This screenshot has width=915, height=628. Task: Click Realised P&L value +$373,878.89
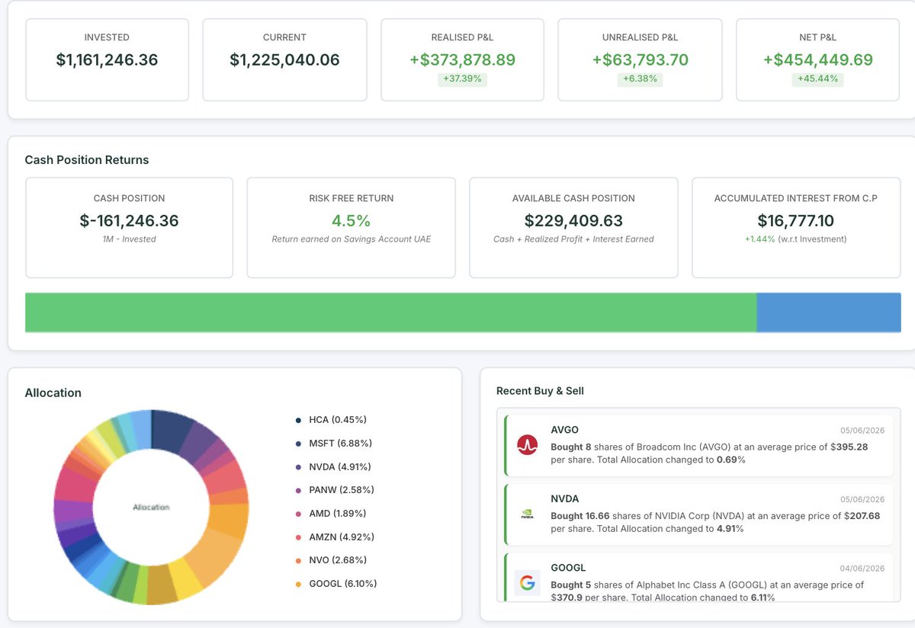pos(463,60)
